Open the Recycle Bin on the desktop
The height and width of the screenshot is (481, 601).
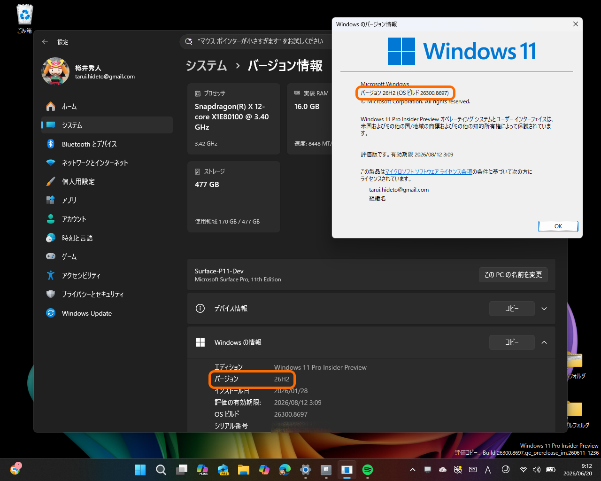[x=24, y=19]
